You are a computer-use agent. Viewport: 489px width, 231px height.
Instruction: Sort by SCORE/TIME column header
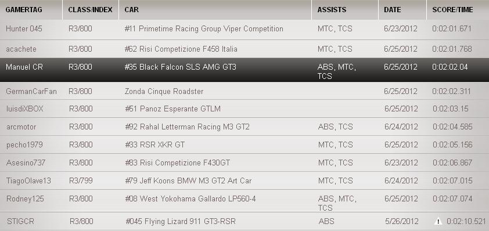pos(452,10)
